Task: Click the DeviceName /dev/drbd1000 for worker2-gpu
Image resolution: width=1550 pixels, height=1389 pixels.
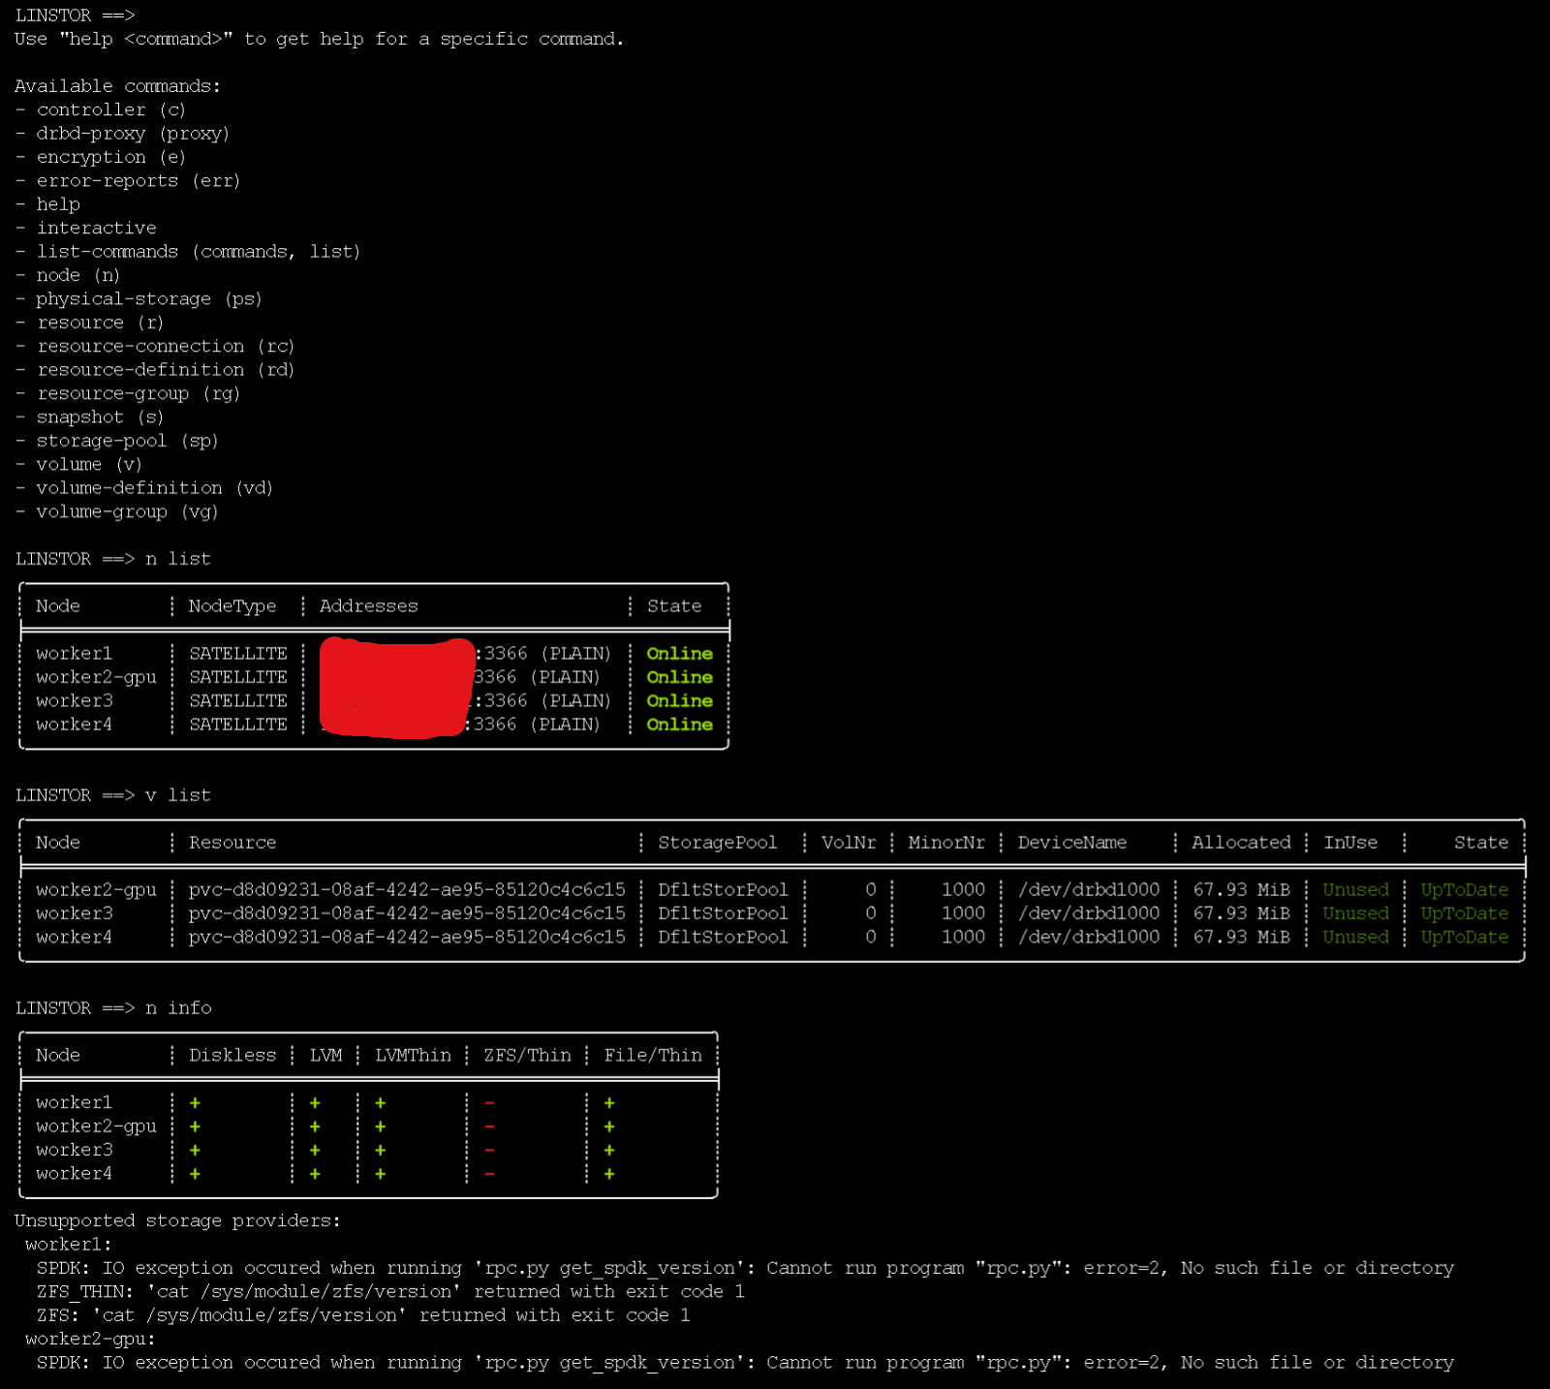Action: pyautogui.click(x=1087, y=889)
